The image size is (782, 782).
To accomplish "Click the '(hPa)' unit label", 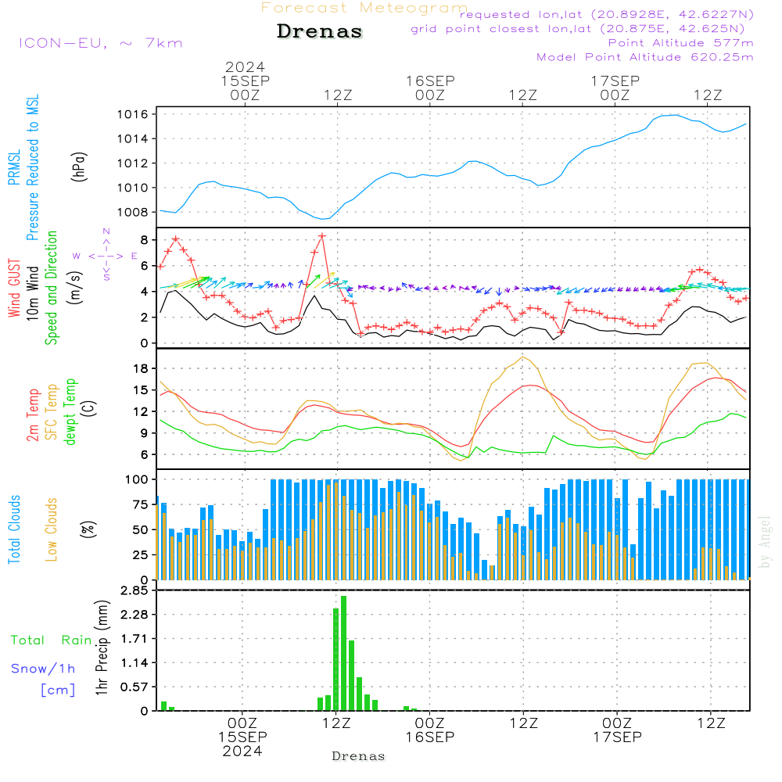I will click(x=78, y=167).
